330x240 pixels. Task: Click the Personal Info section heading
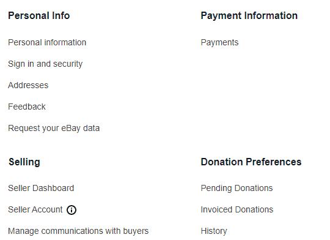[39, 15]
